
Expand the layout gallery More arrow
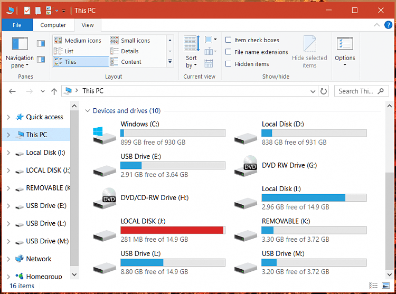170,62
